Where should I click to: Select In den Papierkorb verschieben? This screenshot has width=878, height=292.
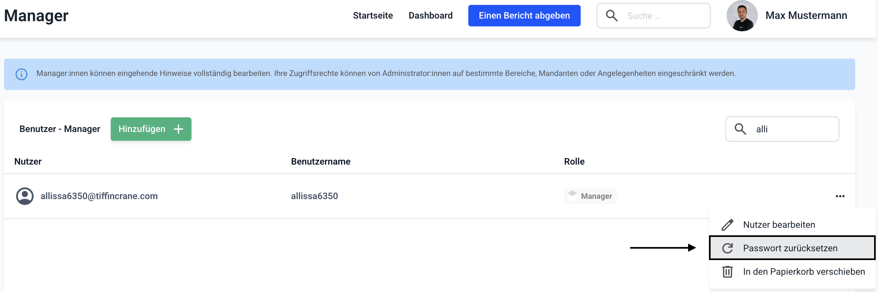pyautogui.click(x=804, y=271)
